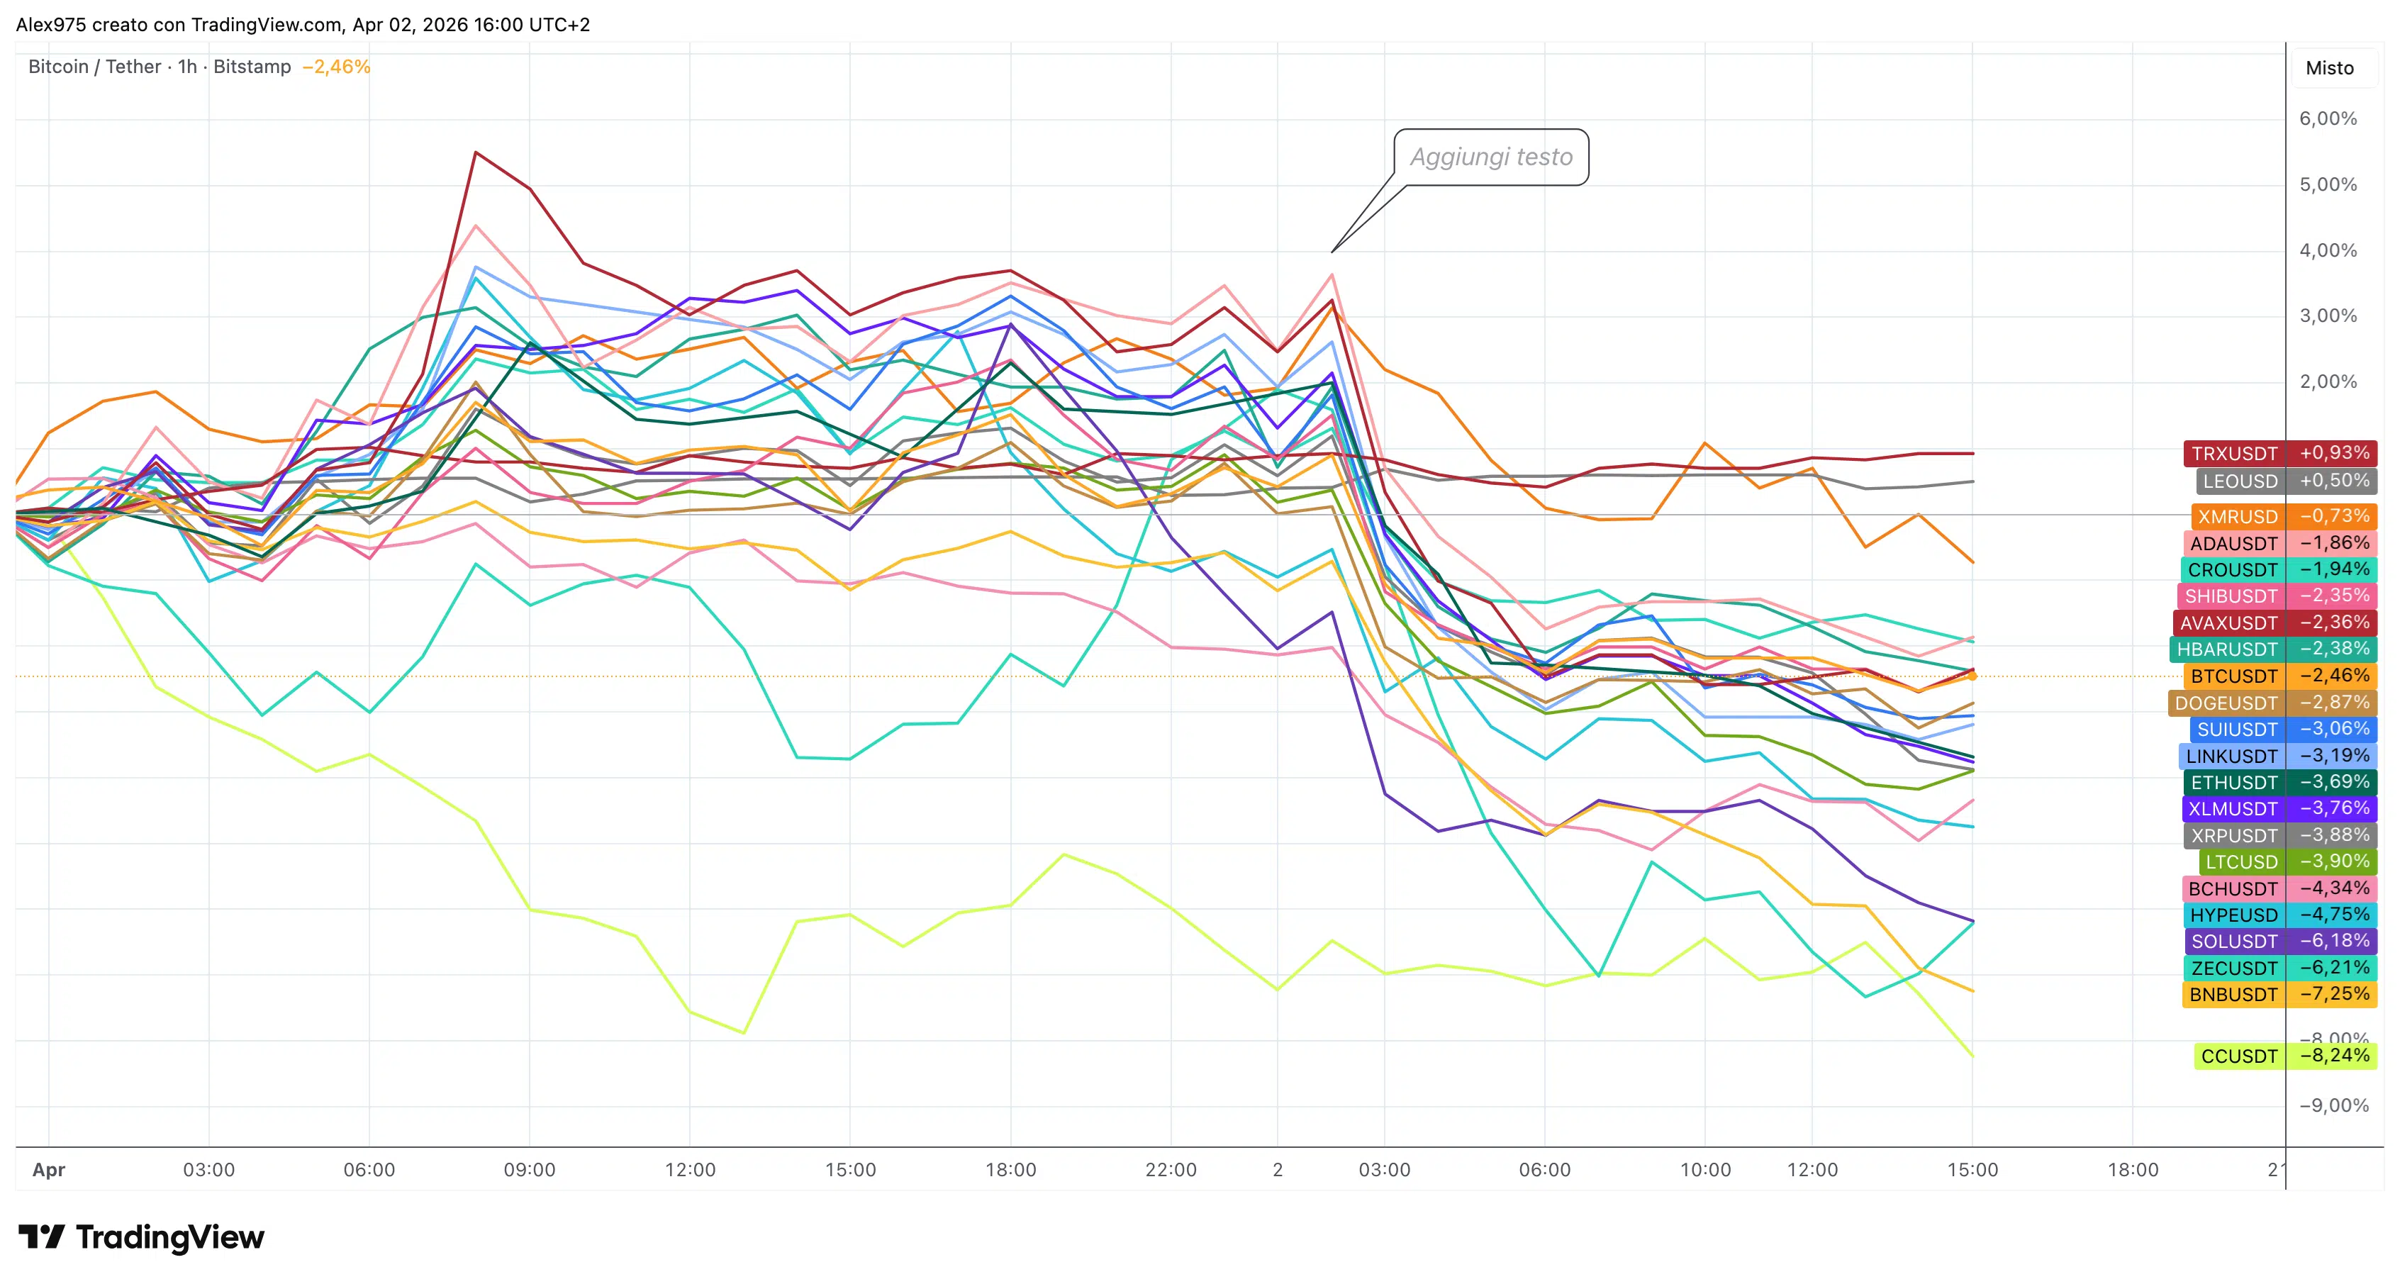Click the CCUSDT yellow-green label
Screen dimensions: 2400x1284
[x=2239, y=1056]
